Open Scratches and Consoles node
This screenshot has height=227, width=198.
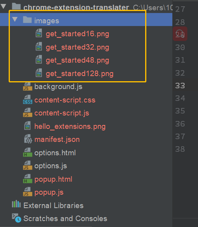65,218
